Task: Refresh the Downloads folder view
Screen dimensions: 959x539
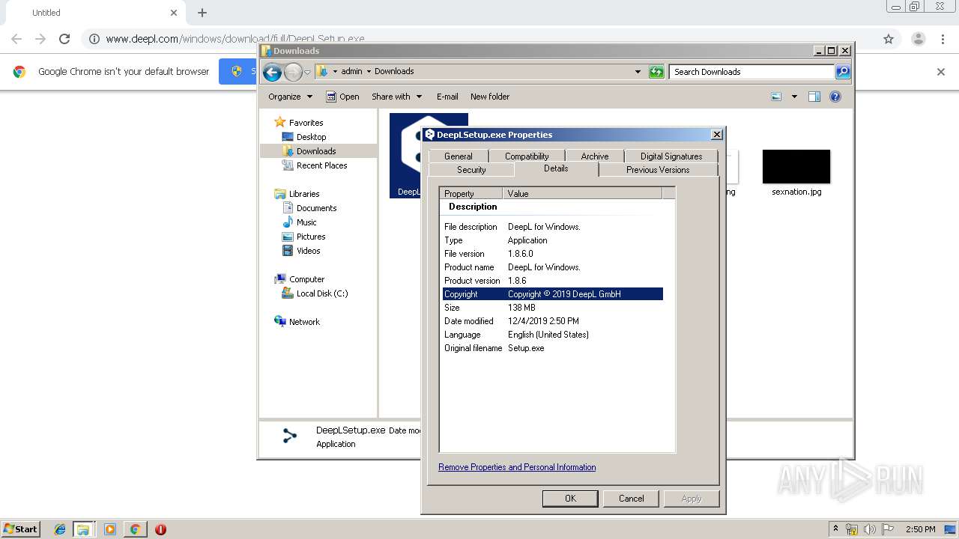Action: click(x=656, y=72)
